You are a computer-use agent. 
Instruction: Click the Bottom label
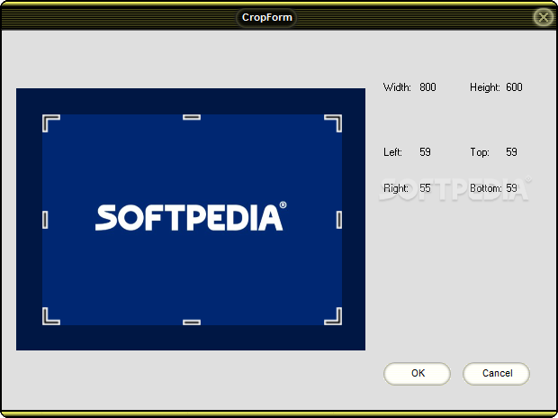pyautogui.click(x=486, y=188)
